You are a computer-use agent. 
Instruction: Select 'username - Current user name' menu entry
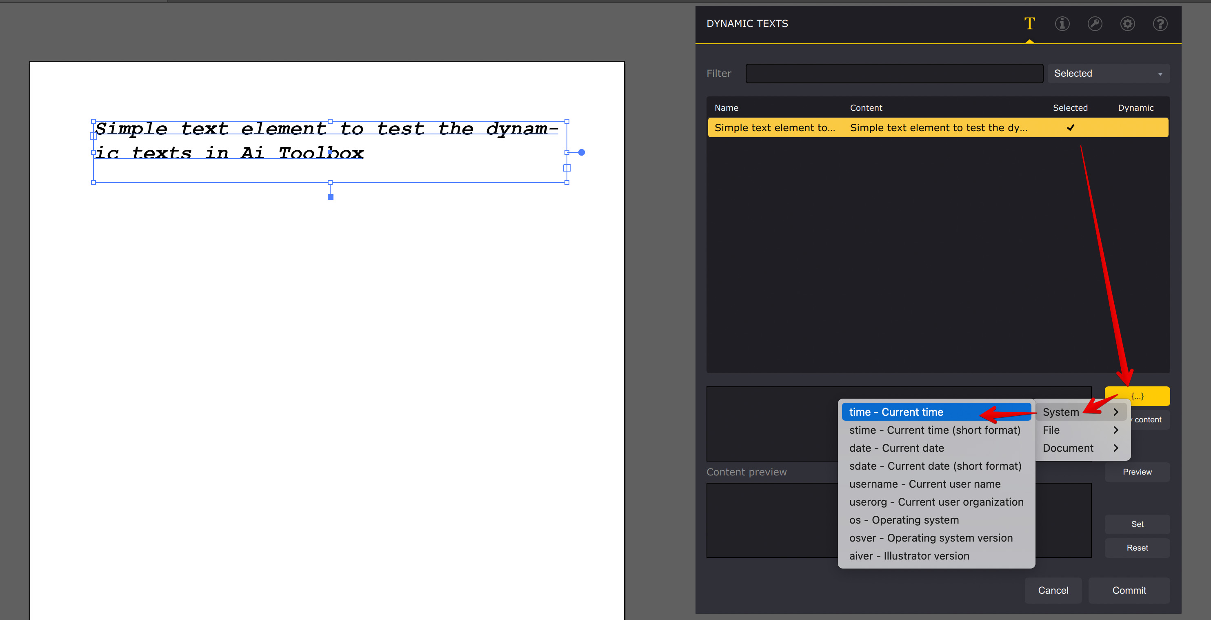click(x=924, y=484)
